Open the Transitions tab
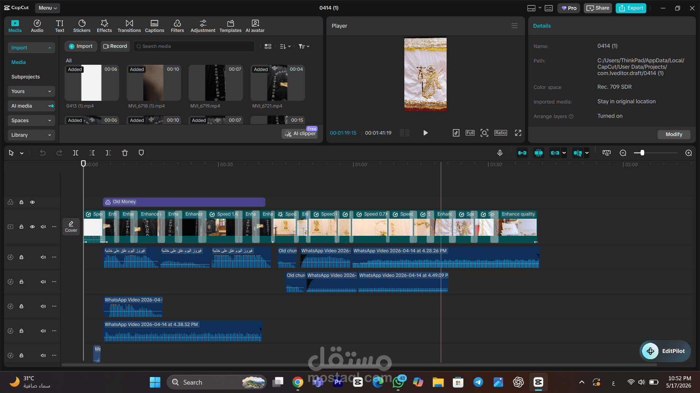Image resolution: width=700 pixels, height=393 pixels. coord(129,26)
